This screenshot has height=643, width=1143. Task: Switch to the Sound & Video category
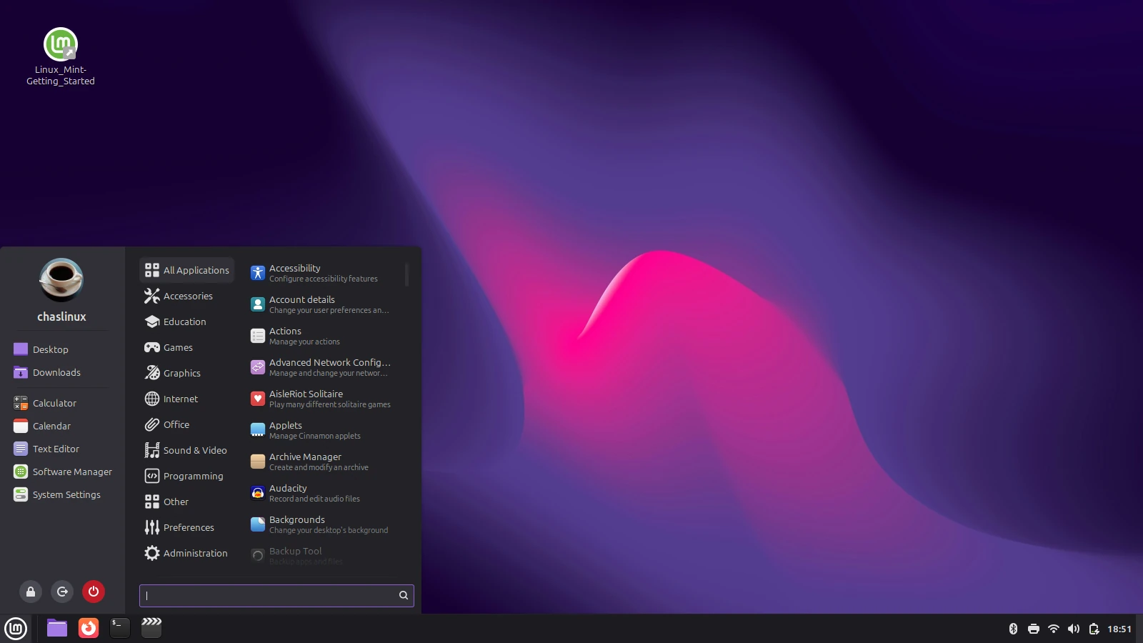click(195, 450)
